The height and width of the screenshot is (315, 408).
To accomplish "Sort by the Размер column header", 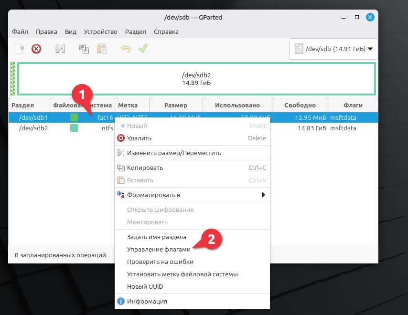I will pyautogui.click(x=176, y=105).
